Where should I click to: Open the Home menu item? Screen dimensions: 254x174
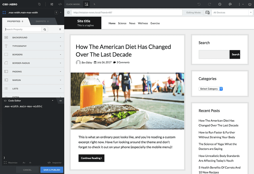[112, 23]
